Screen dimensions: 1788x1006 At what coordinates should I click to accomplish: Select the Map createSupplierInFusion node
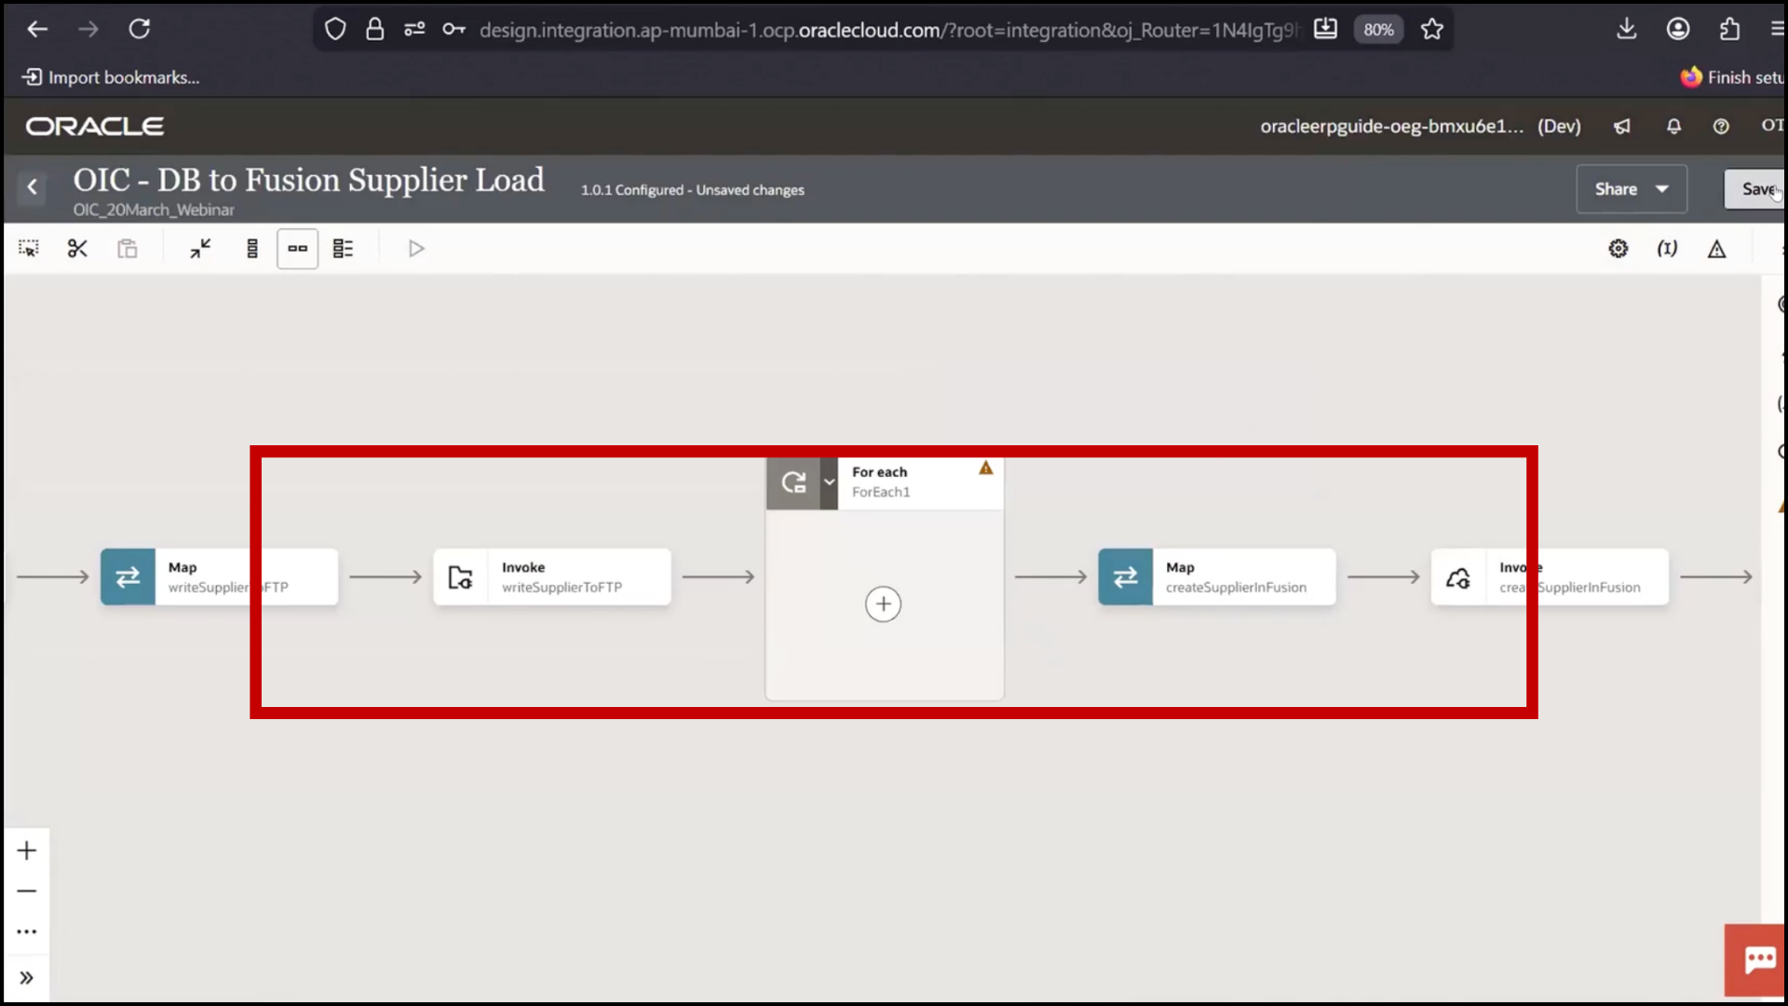point(1217,578)
